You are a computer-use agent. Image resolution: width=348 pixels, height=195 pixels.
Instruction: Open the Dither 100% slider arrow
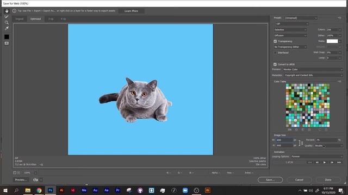click(340, 35)
